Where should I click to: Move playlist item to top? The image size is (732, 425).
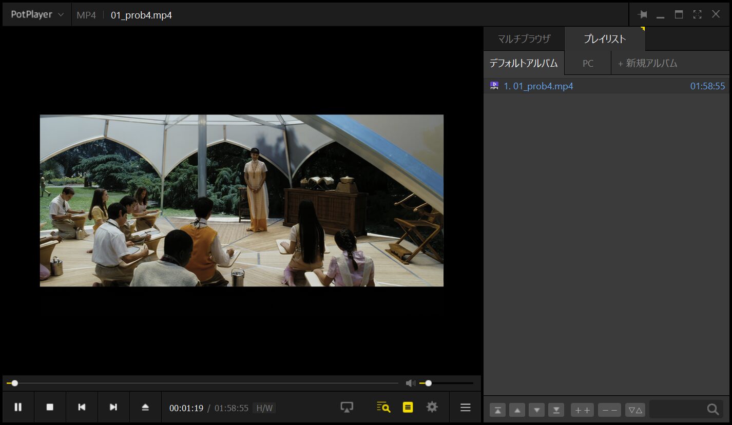click(x=498, y=410)
